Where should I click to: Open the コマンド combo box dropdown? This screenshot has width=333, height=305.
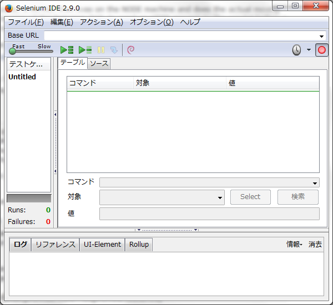pyautogui.click(x=315, y=183)
